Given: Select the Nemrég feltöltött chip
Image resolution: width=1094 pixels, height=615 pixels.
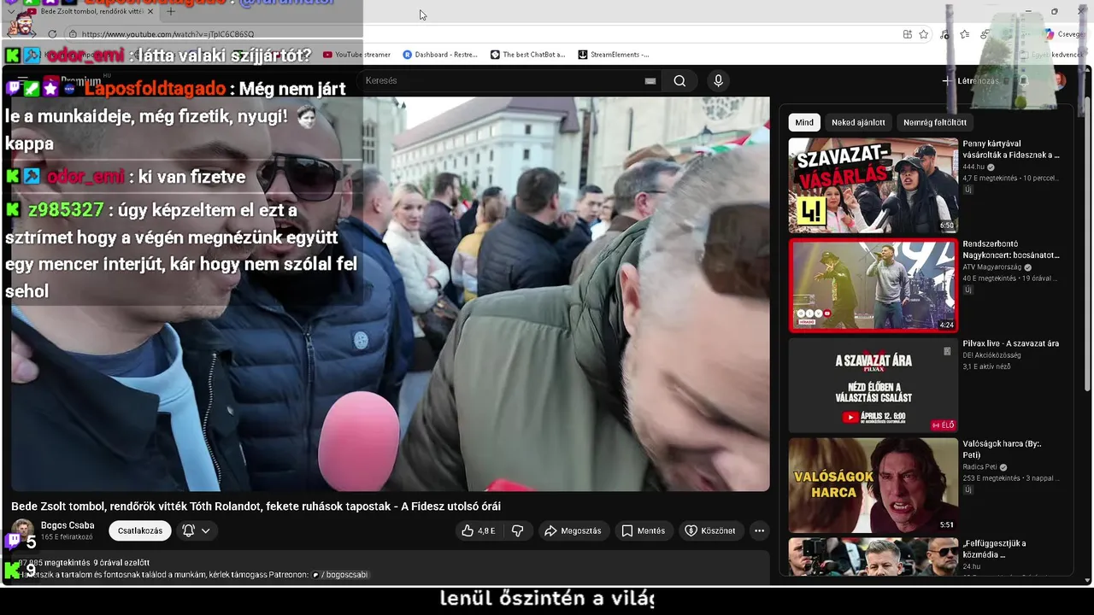Looking at the screenshot, I should point(935,122).
